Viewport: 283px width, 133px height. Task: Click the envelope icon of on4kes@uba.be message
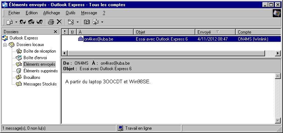coord(80,39)
